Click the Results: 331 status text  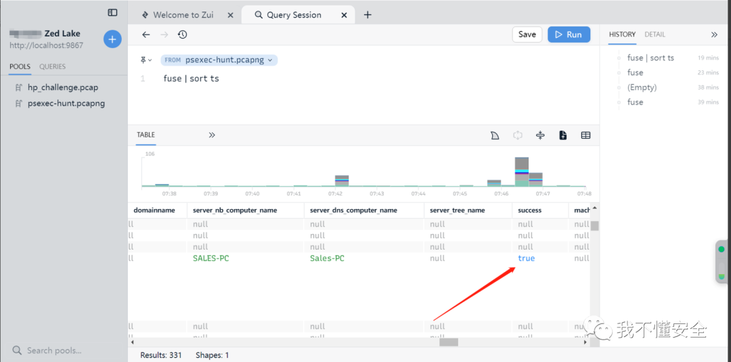(161, 355)
